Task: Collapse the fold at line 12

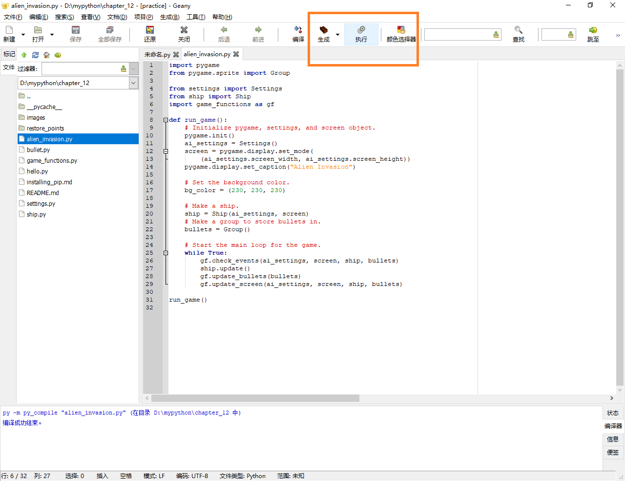Action: pyautogui.click(x=166, y=151)
